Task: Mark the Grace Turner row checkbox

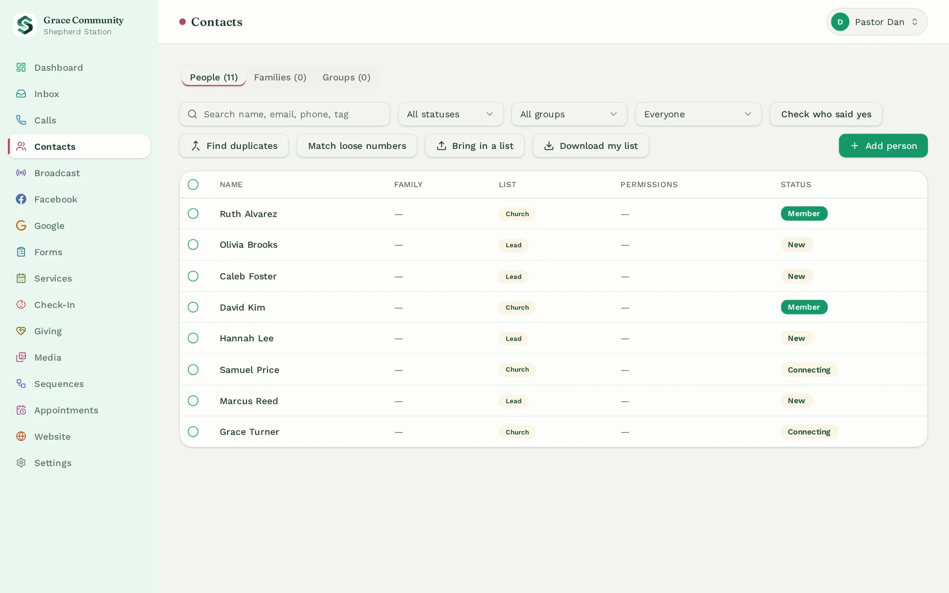Action: point(193,431)
